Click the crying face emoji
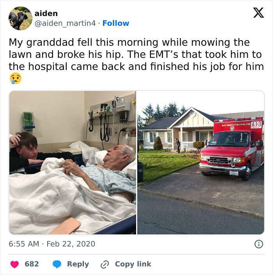The image size is (273, 275). (x=16, y=78)
